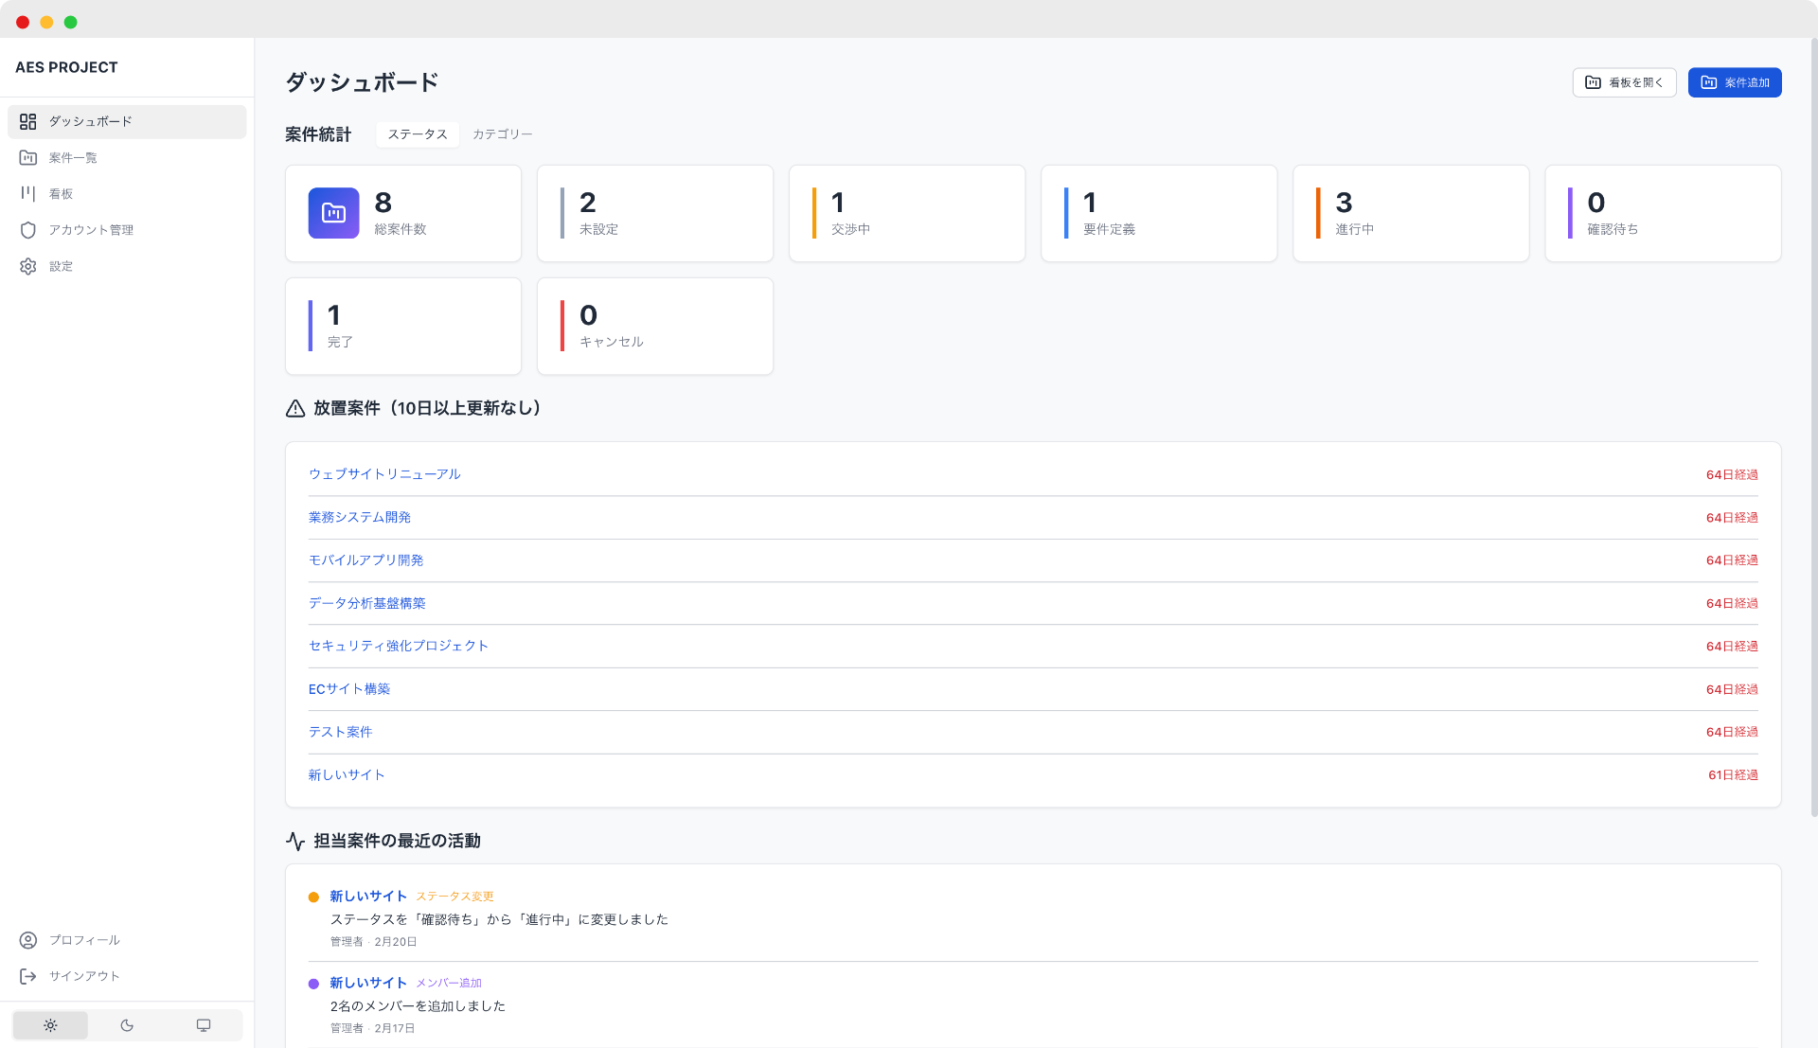Click the サインアウト logout icon
Viewport: 1818px width, 1048px height.
pyautogui.click(x=28, y=976)
